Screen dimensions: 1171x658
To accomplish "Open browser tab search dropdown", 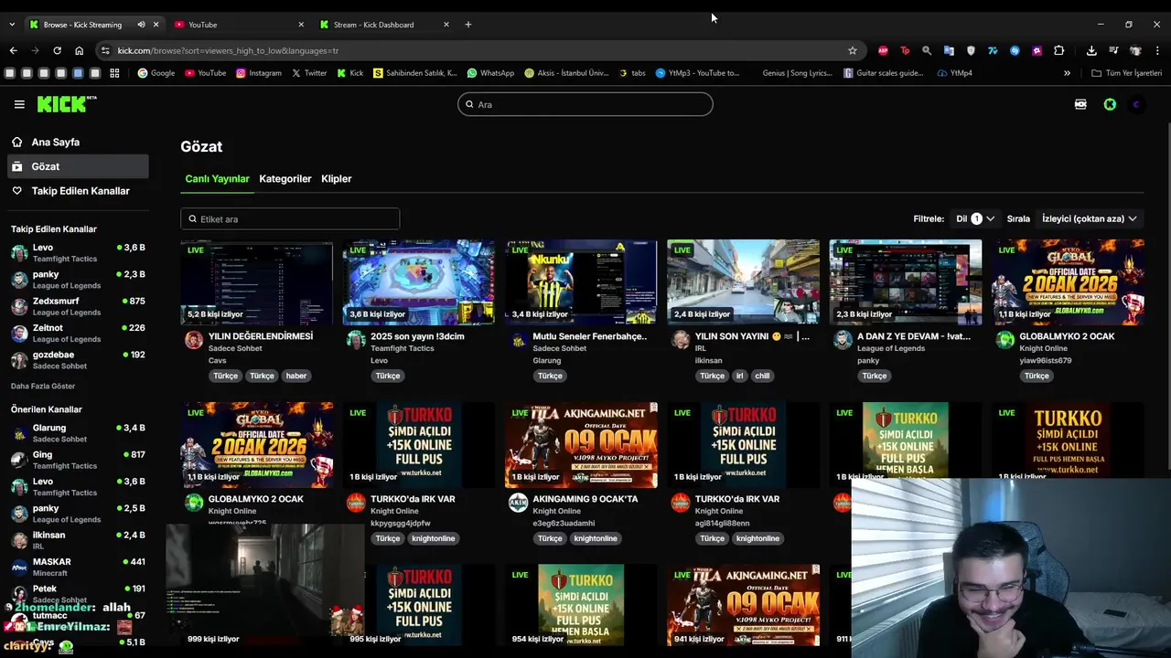I will [12, 25].
